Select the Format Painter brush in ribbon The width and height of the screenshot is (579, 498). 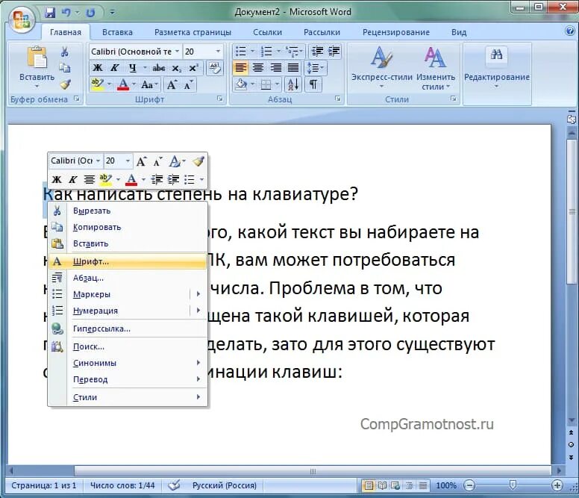(66, 84)
